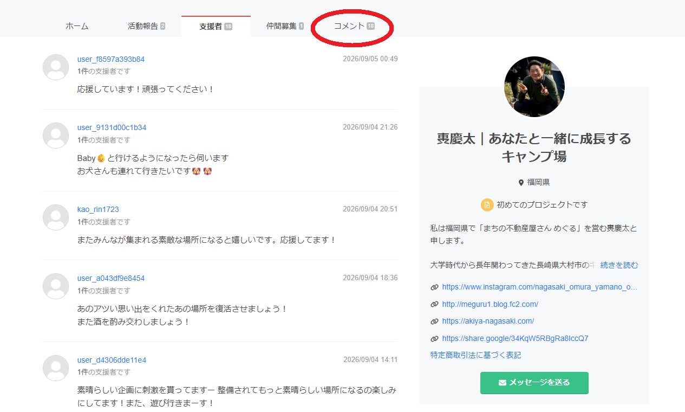Click the avatar icon of user_a043df9e8454

(x=56, y=286)
